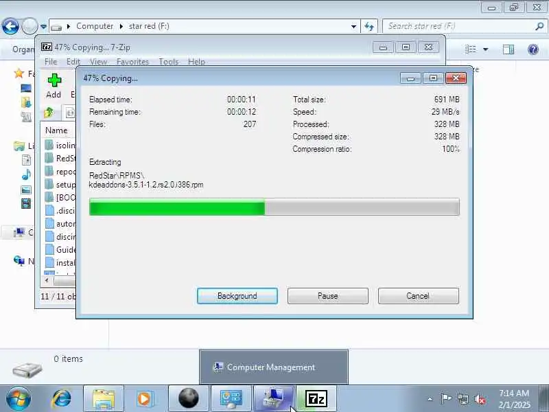The image size is (549, 412).
Task: Expand the Computer breadcrumb arrow
Action: pyautogui.click(x=121, y=26)
